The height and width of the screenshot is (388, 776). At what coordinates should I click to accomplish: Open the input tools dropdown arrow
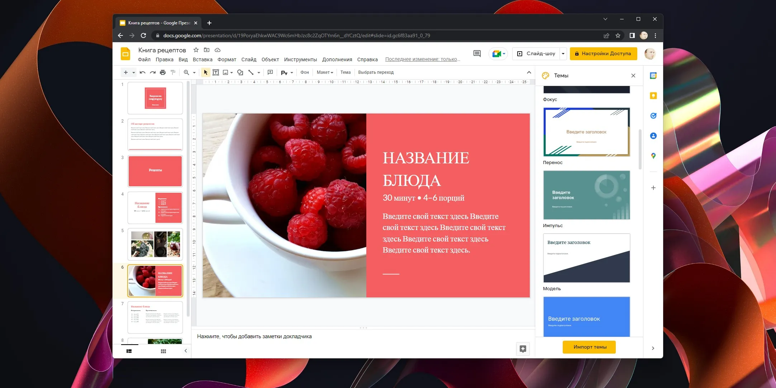[x=292, y=73]
